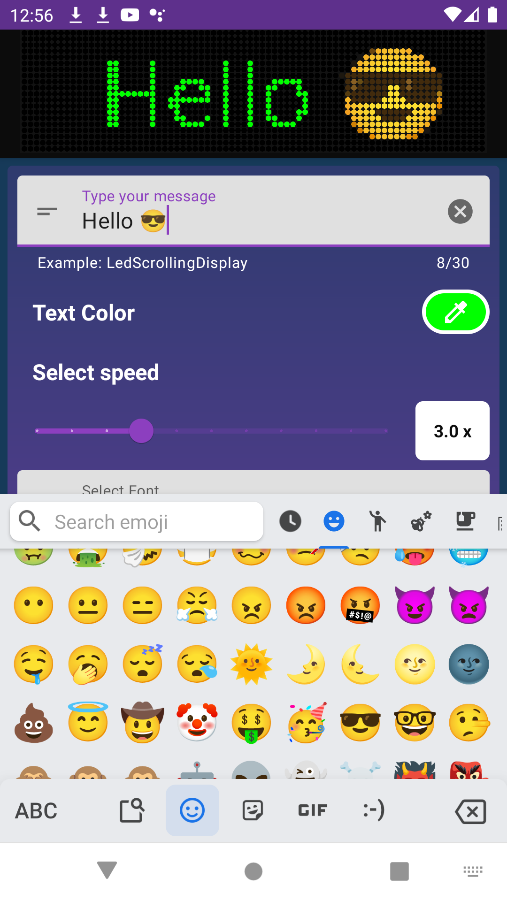Open the GIF keyboard tab
The width and height of the screenshot is (507, 901).
[x=313, y=810]
